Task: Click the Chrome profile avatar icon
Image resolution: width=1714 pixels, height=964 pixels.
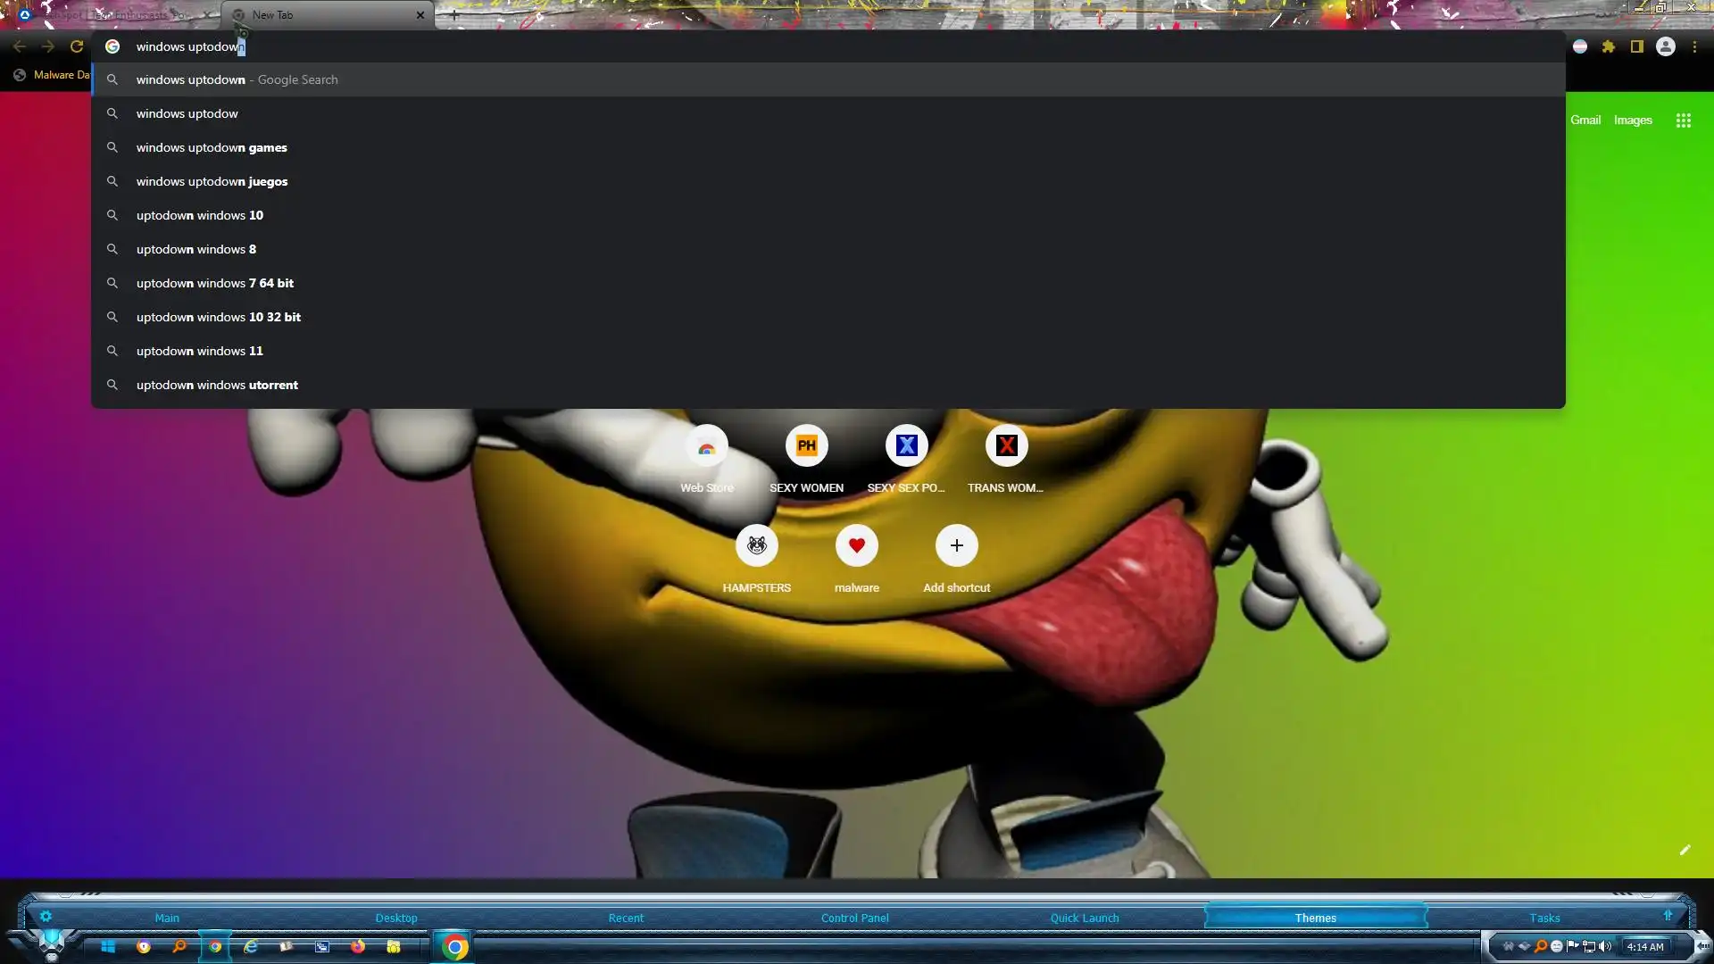Action: pyautogui.click(x=1666, y=46)
